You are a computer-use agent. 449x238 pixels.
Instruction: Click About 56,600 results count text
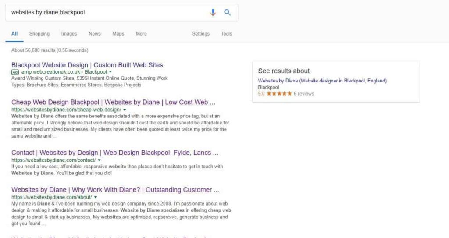coord(50,50)
